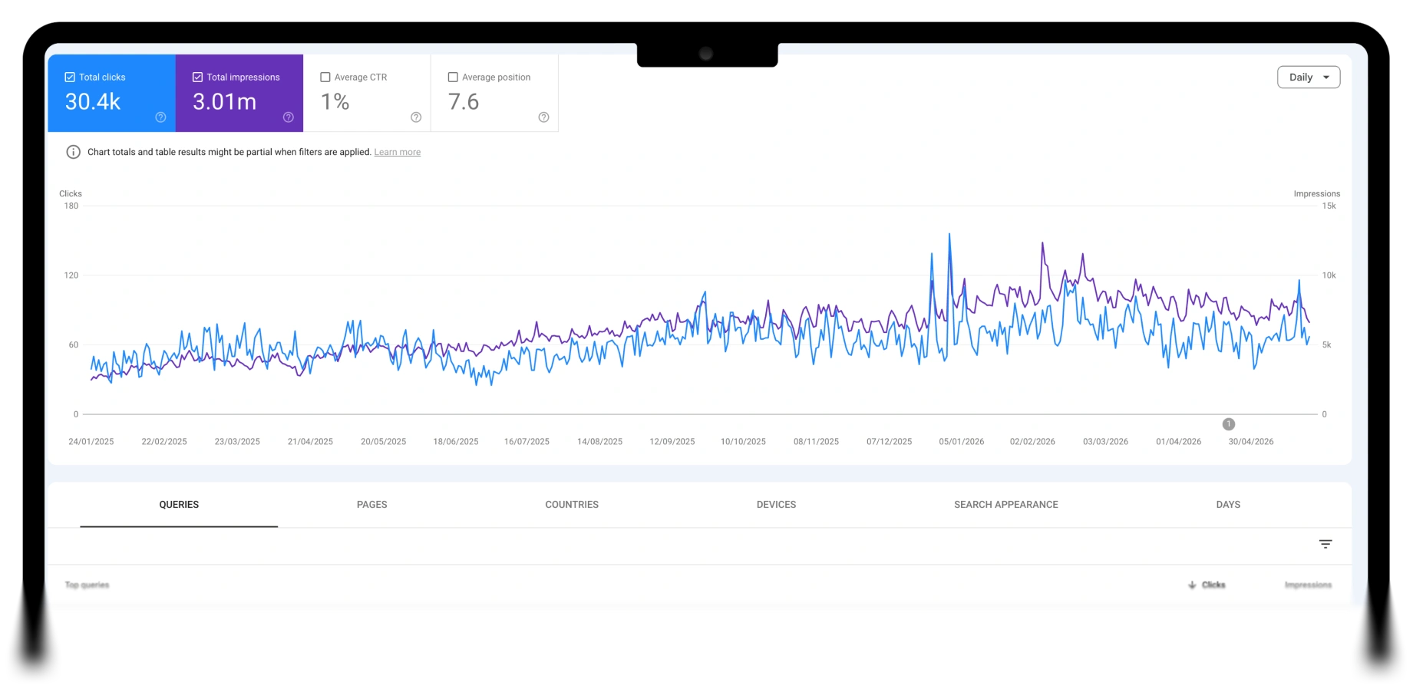Screen dimensions: 1413x692
Task: Open help icon on Average position card
Action: coord(543,117)
